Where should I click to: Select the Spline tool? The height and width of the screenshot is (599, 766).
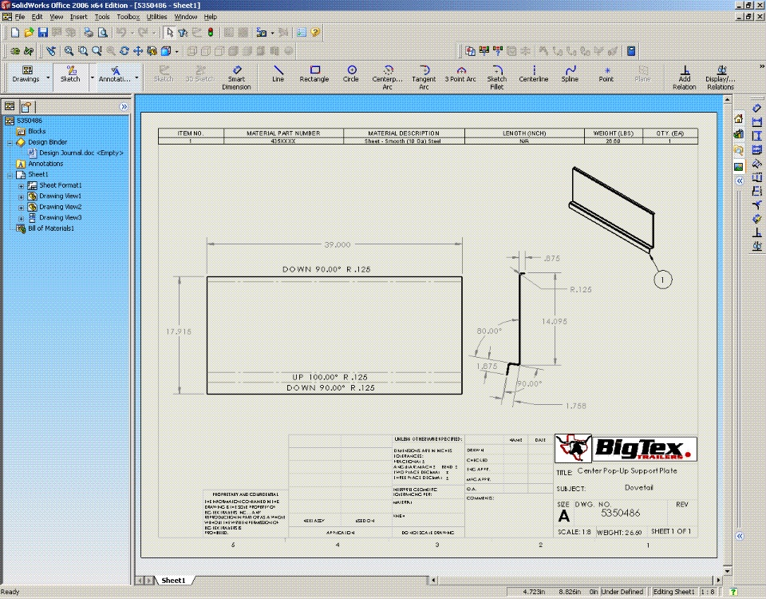570,73
